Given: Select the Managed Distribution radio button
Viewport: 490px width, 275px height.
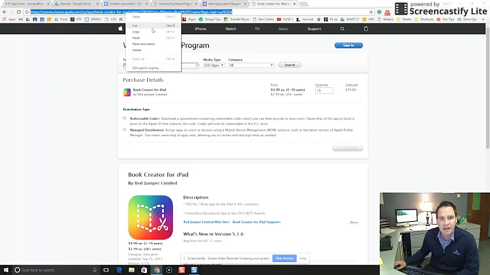Looking at the screenshot, I should point(125,129).
